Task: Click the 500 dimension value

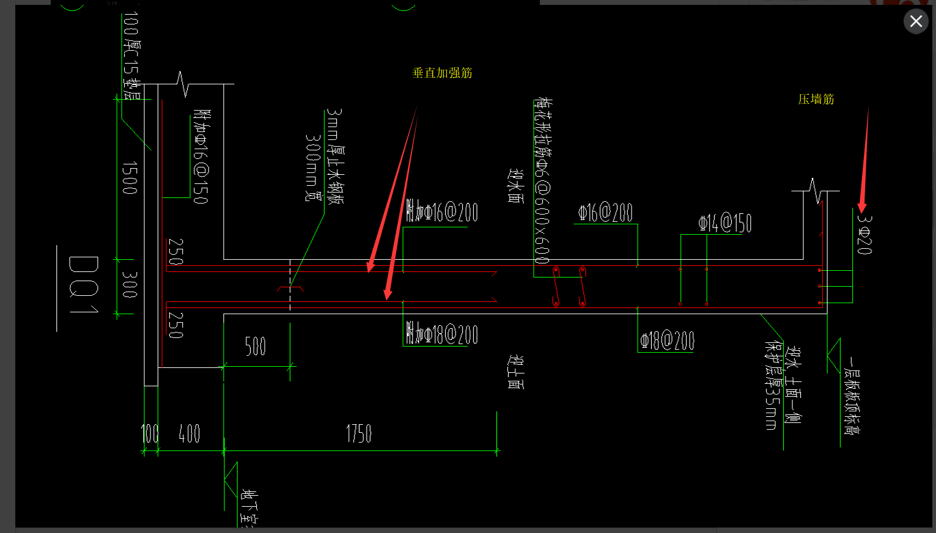Action: (256, 346)
